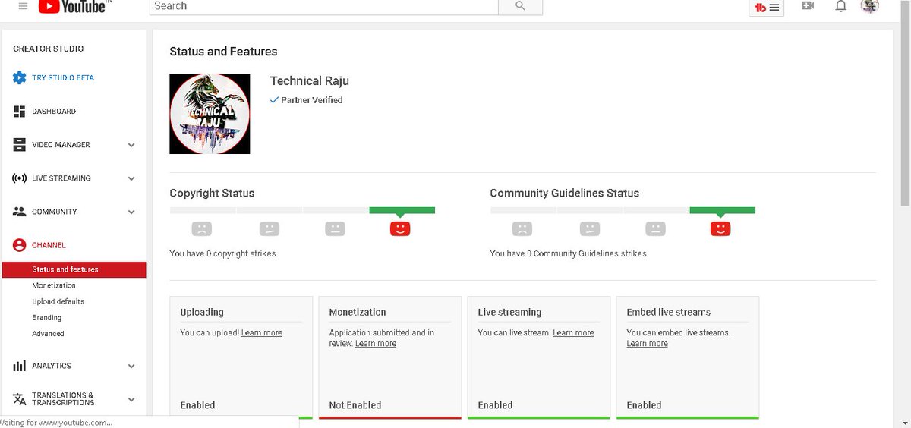
Task: Expand the Community section
Action: (x=131, y=212)
